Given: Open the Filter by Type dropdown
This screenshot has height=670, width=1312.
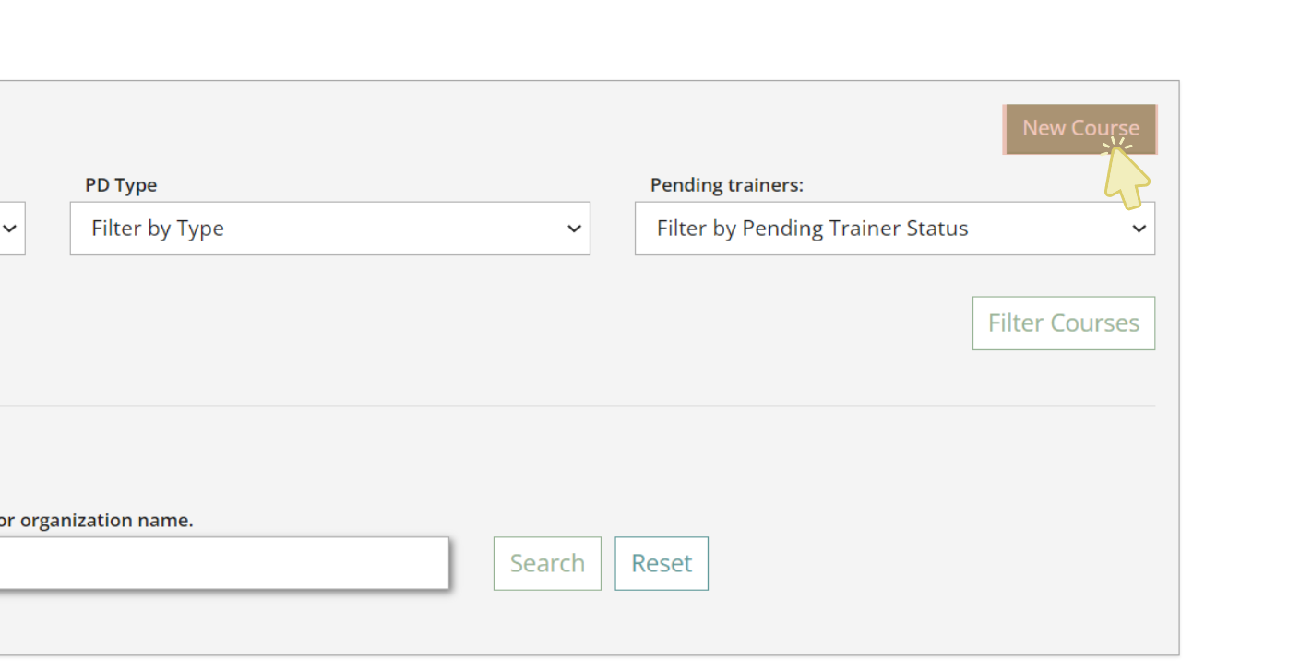Looking at the screenshot, I should [x=329, y=229].
